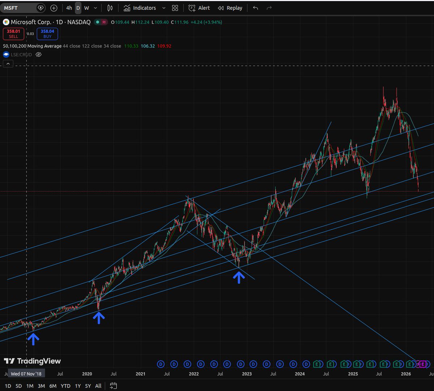Screen dimensions: 434x391
Task: Click the redo arrow
Action: [x=269, y=8]
